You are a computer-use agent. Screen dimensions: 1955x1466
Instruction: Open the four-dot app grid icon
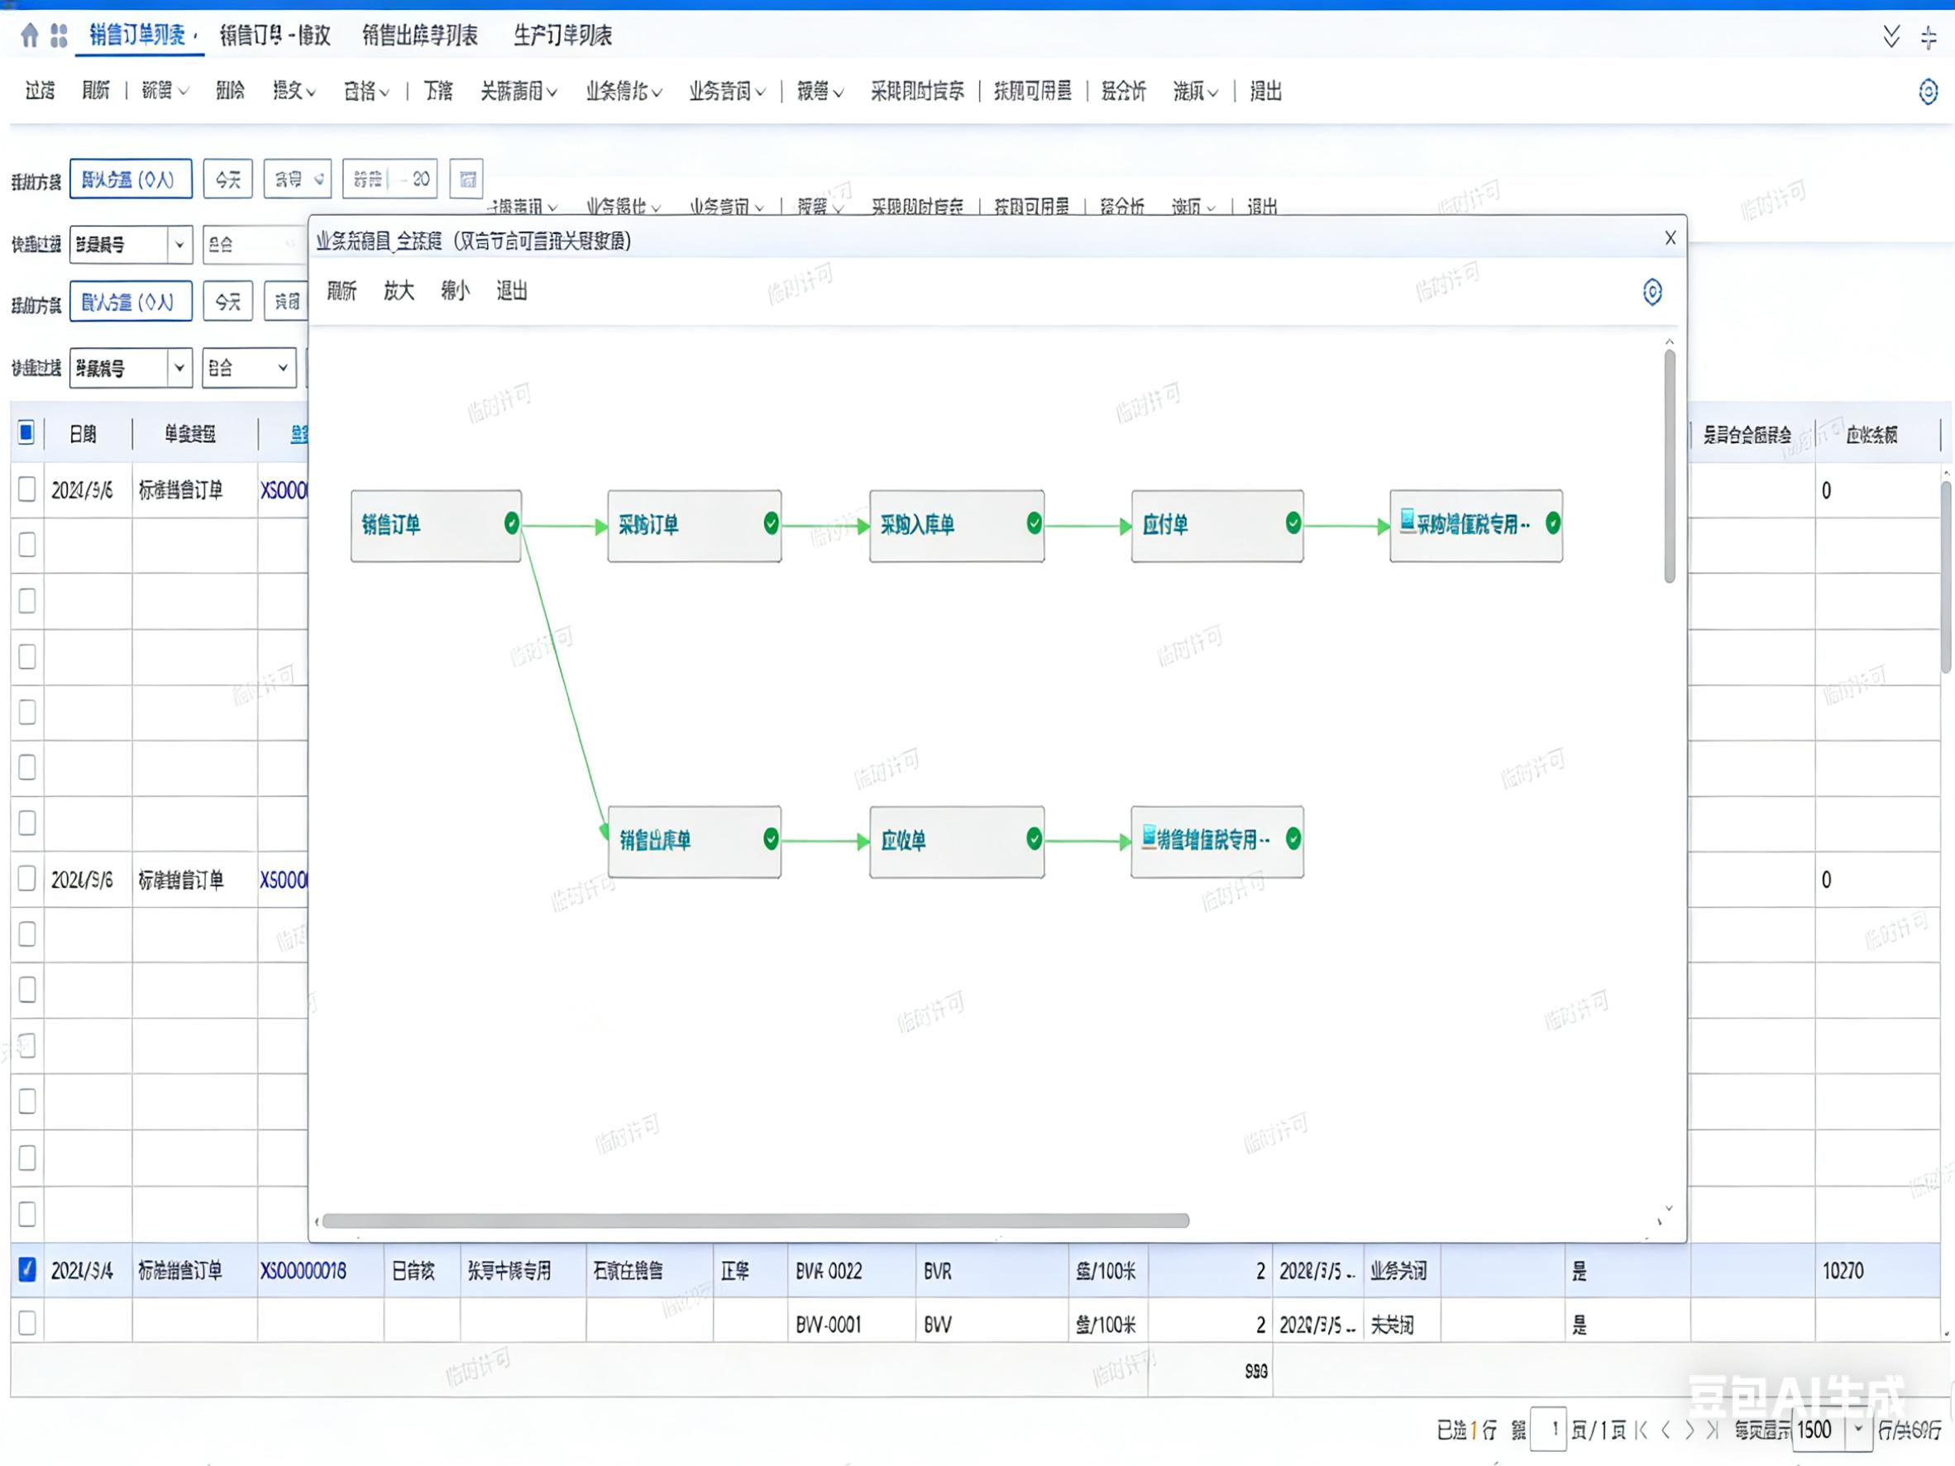(x=60, y=36)
